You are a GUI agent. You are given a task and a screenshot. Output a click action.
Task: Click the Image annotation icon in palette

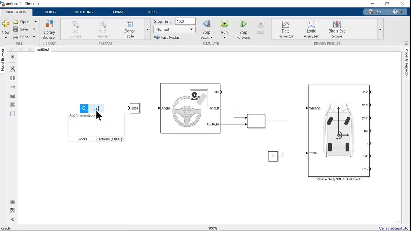click(13, 105)
